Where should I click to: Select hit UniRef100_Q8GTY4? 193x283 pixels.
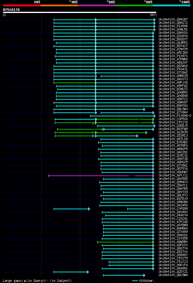coord(173,249)
